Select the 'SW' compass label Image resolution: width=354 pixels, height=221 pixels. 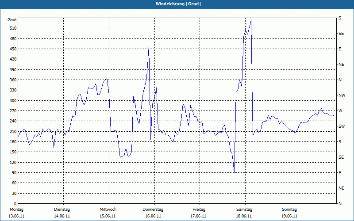pos(342,126)
